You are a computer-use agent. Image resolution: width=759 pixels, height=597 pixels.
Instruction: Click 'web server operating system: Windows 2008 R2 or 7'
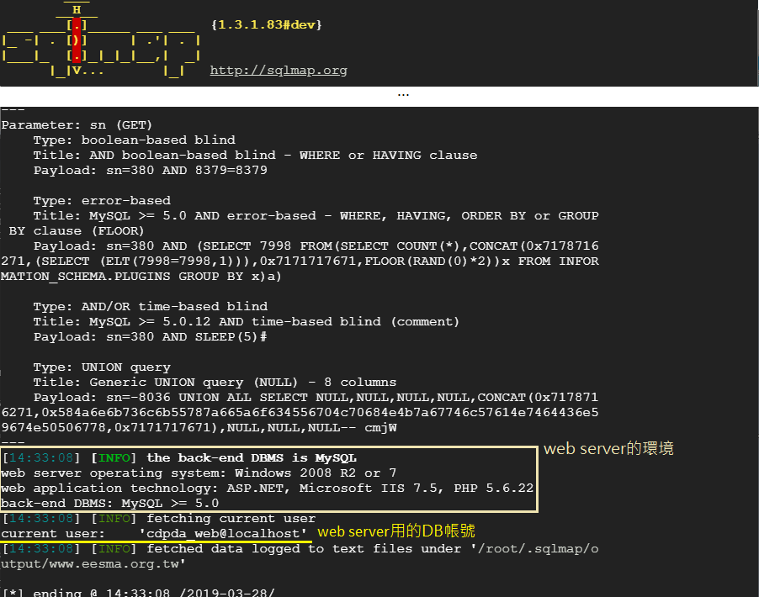[199, 473]
